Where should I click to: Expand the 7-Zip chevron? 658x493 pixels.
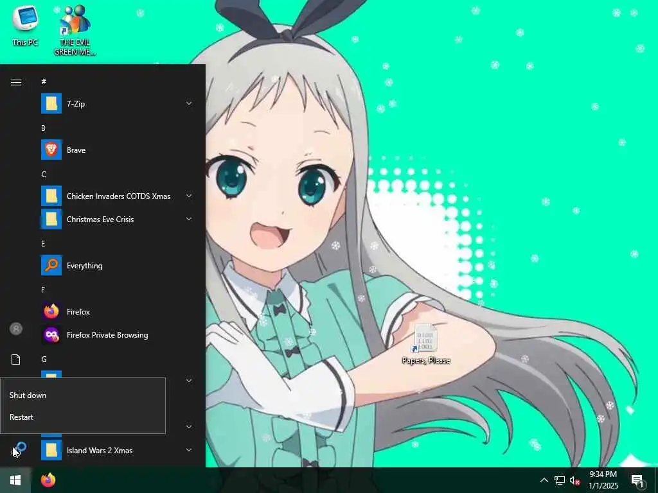pos(189,103)
